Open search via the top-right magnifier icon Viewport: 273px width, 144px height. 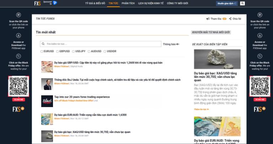point(242,4)
